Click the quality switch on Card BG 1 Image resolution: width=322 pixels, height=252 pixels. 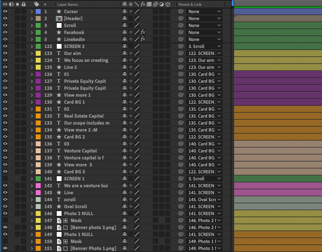[137, 102]
